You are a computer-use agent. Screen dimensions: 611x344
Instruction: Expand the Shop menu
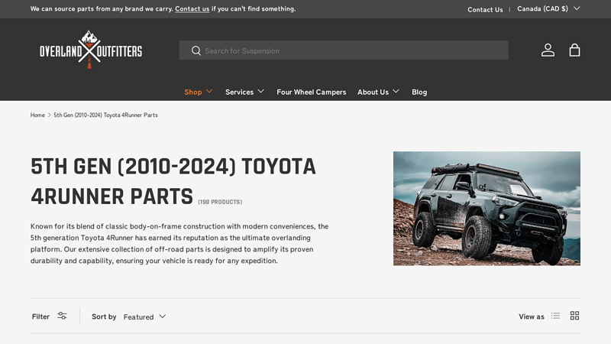pyautogui.click(x=199, y=92)
